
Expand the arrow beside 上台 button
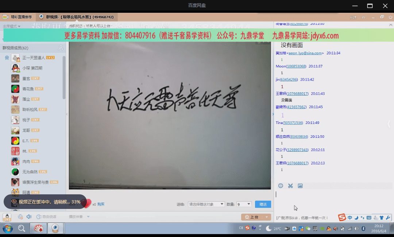click(267, 217)
